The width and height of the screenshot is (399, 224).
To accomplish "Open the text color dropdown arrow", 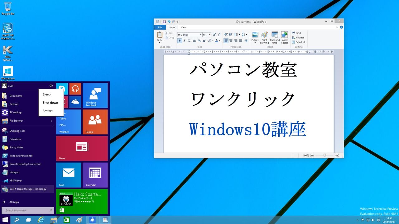I will pyautogui.click(x=219, y=41).
